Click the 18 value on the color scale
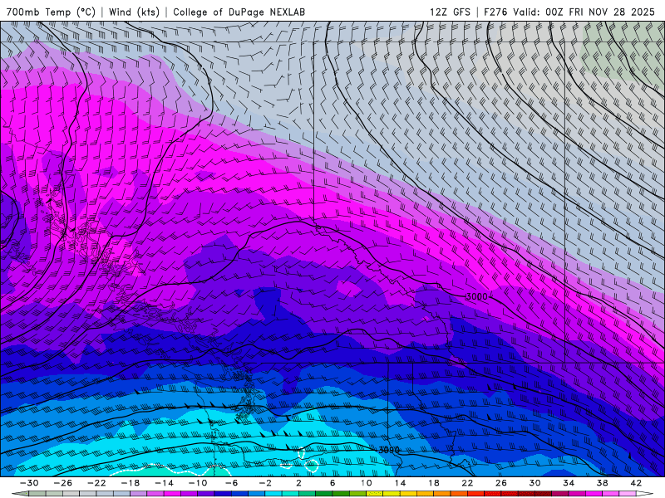This screenshot has height=498, width=665. [x=433, y=483]
